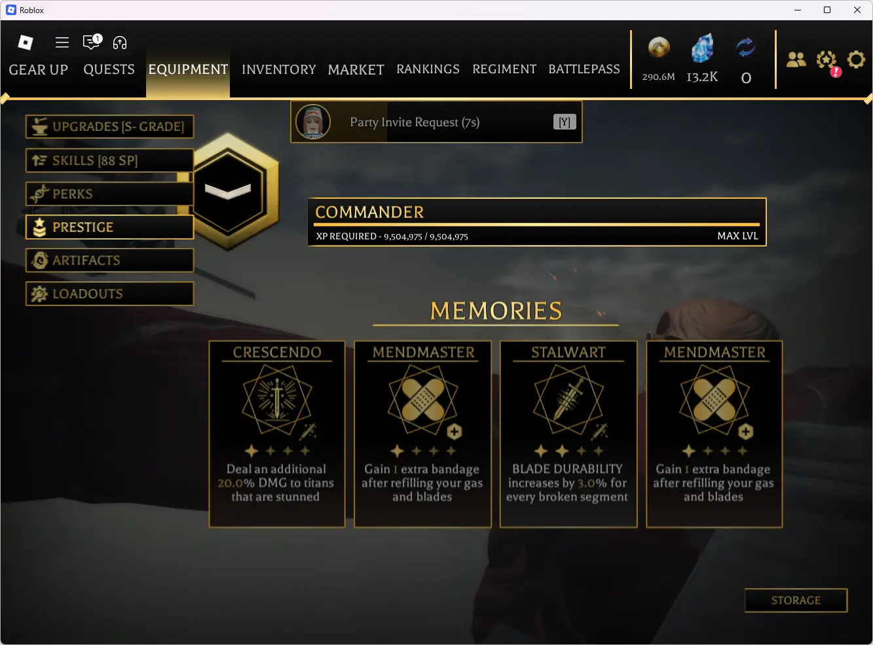Click the Commander XP progress bar
Viewport: 873px width, 645px height.
(x=537, y=224)
